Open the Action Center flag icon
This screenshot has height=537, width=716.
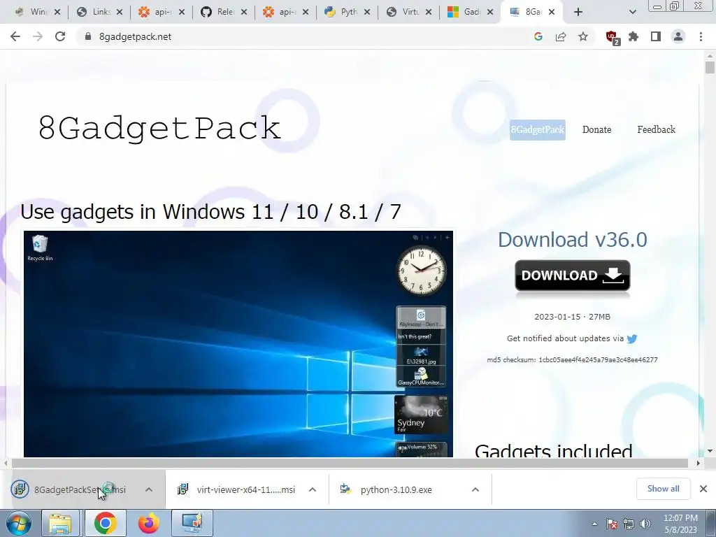pos(612,524)
